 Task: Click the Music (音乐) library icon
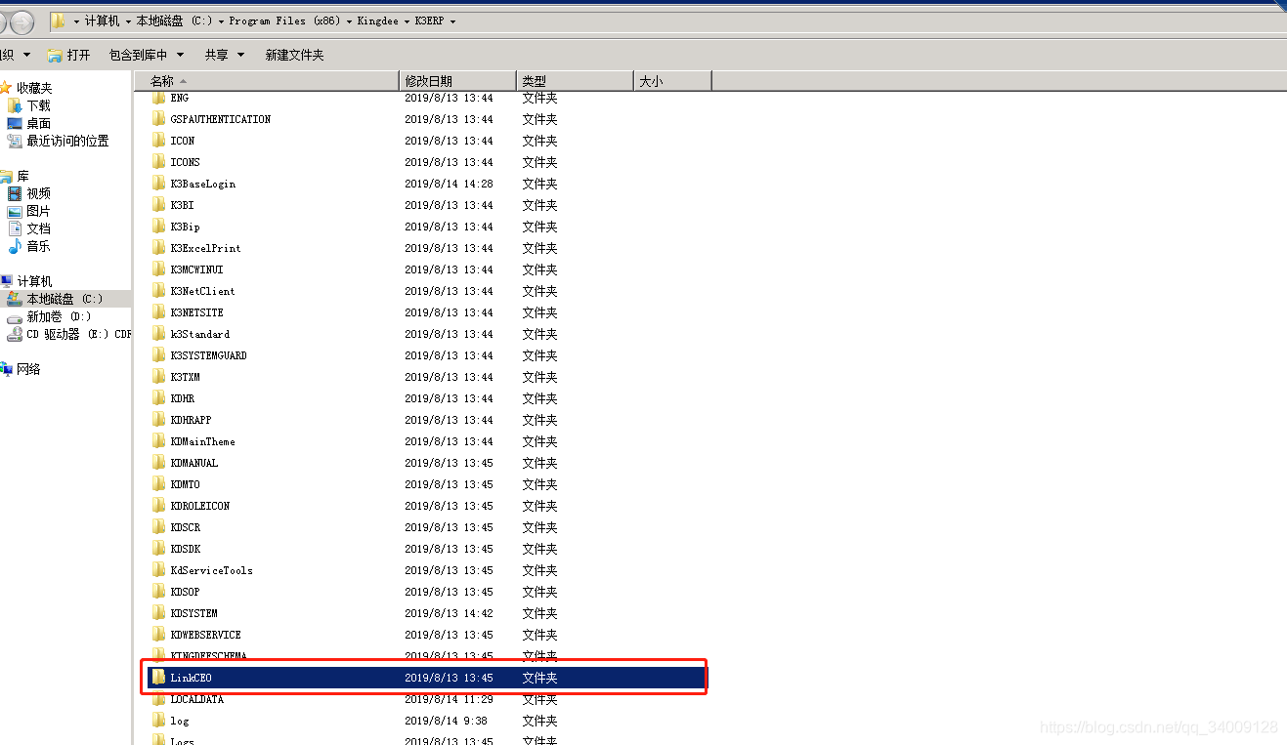click(x=15, y=246)
